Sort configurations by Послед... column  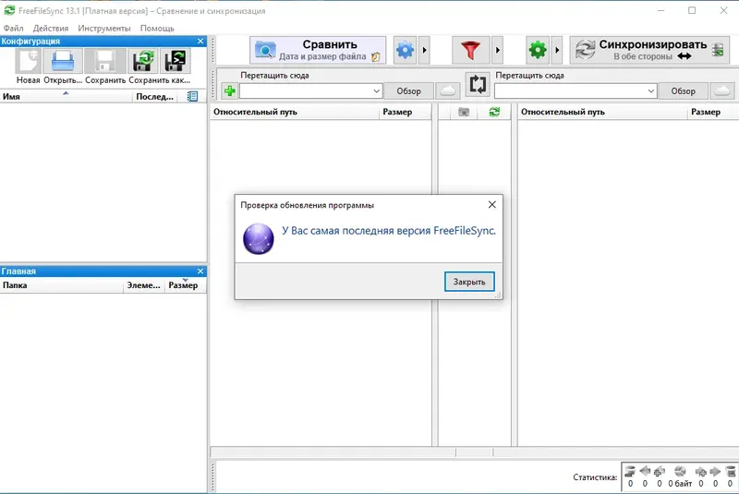tap(155, 97)
